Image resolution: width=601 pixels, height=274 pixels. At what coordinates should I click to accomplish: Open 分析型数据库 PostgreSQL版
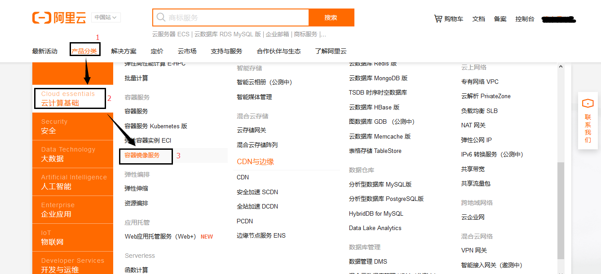pyautogui.click(x=386, y=199)
